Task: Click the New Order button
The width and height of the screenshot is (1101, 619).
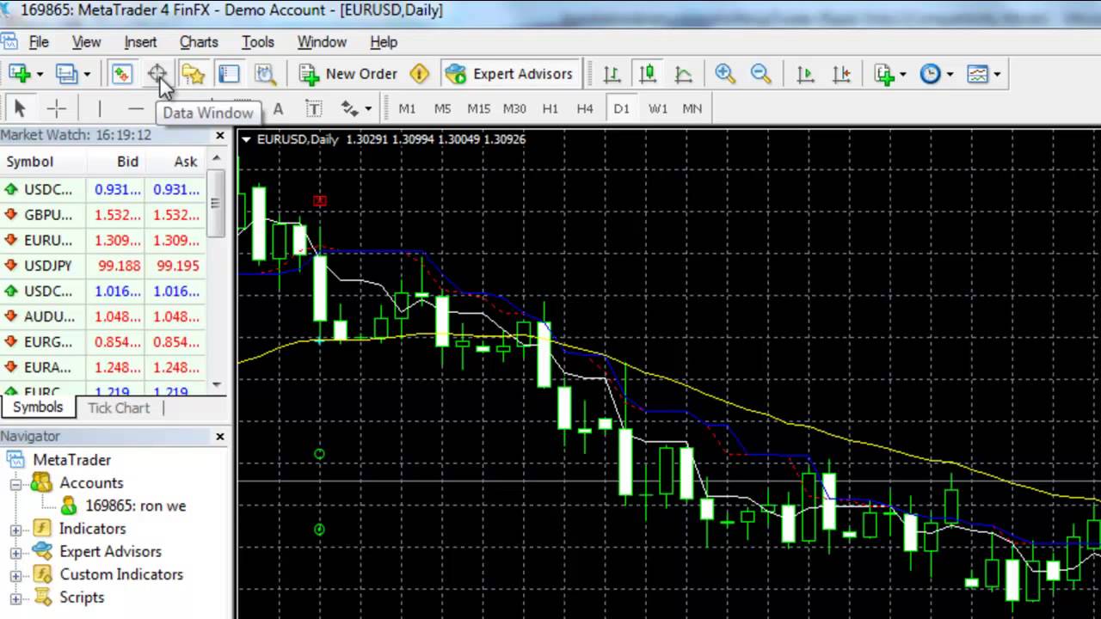Action: pos(348,74)
